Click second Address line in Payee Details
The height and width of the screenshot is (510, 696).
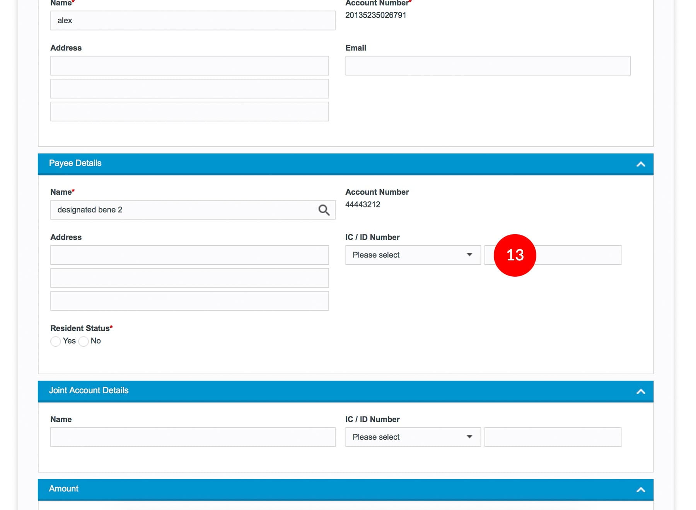tap(189, 278)
